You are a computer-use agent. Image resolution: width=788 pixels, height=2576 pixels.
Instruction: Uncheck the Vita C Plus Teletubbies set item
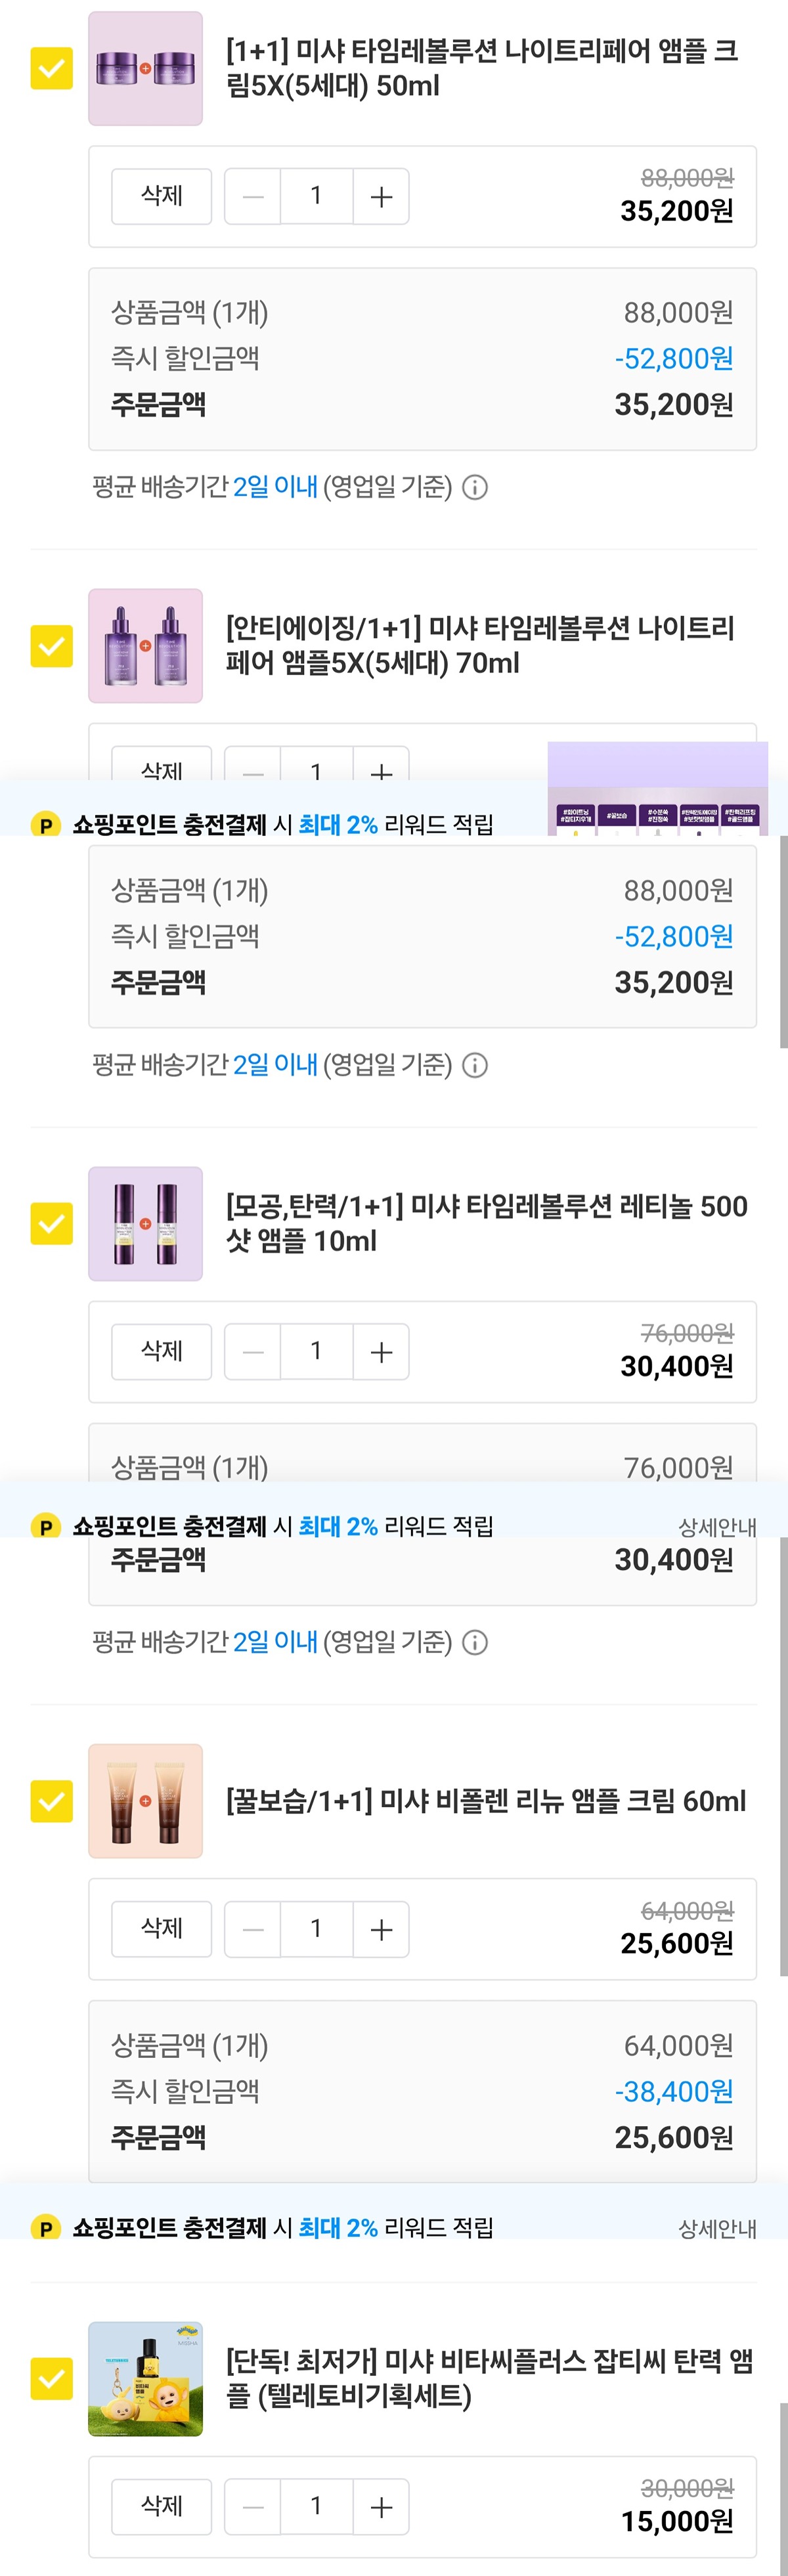[52, 2379]
